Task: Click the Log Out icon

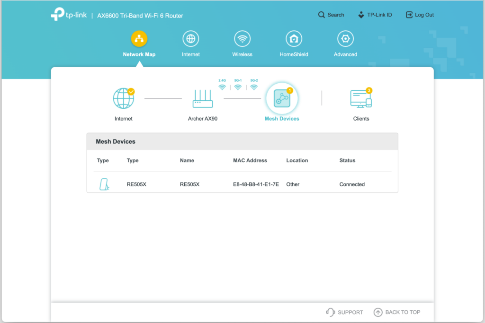Action: (409, 15)
